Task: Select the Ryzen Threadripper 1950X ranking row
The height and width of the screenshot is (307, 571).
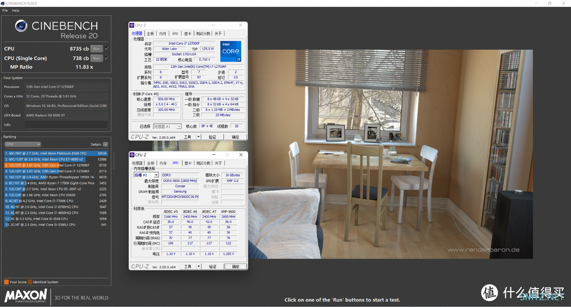Action: (56, 177)
